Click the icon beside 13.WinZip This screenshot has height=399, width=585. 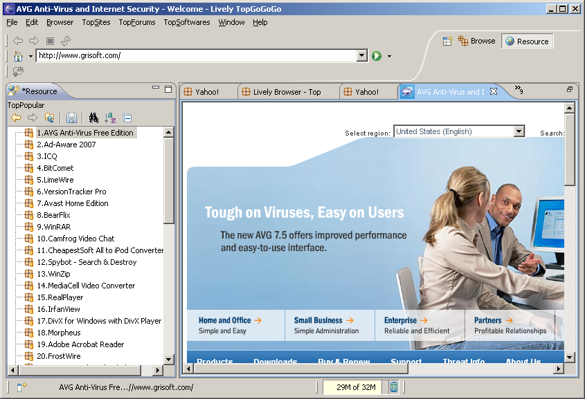point(28,274)
